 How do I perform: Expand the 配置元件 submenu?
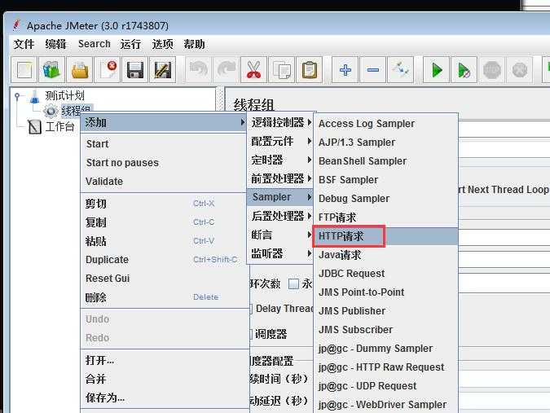(x=280, y=141)
